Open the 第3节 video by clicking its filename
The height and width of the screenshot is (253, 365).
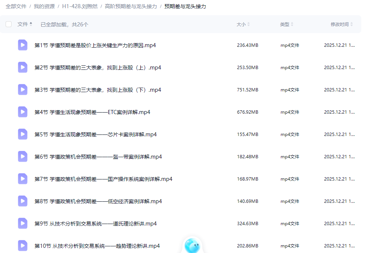coord(96,90)
